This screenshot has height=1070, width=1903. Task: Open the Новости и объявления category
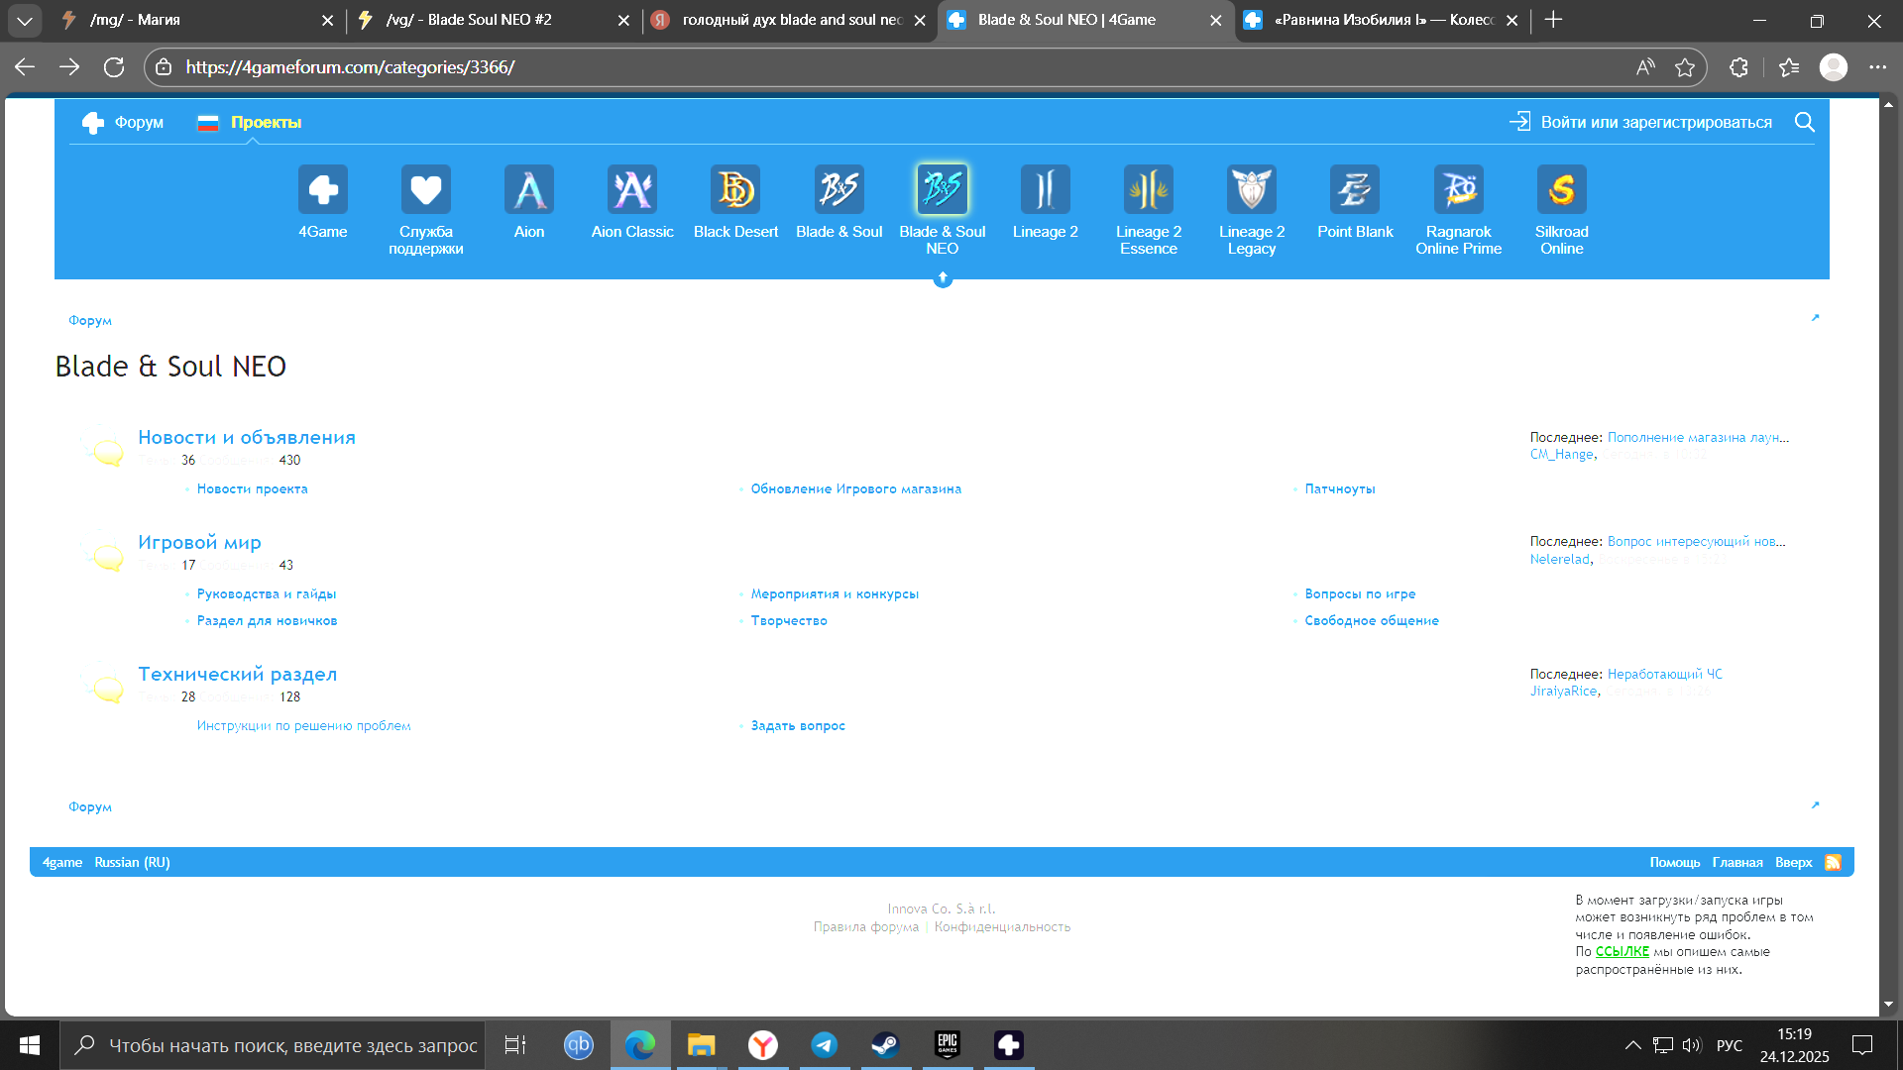pyautogui.click(x=247, y=437)
